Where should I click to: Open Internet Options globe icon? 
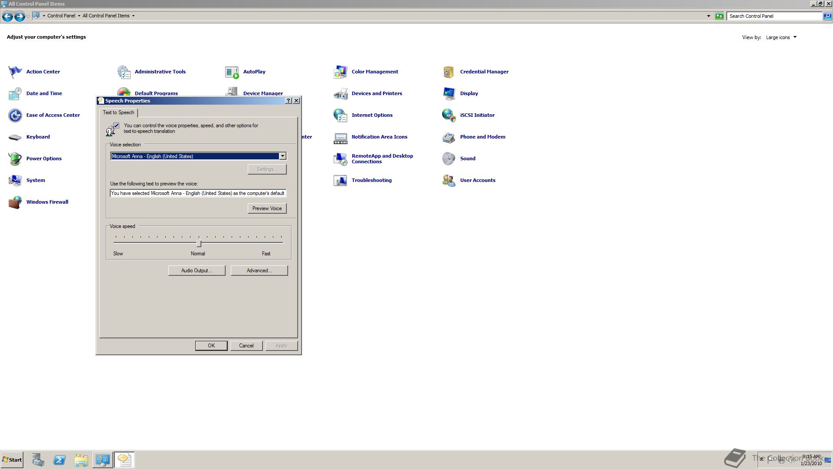pyautogui.click(x=341, y=115)
